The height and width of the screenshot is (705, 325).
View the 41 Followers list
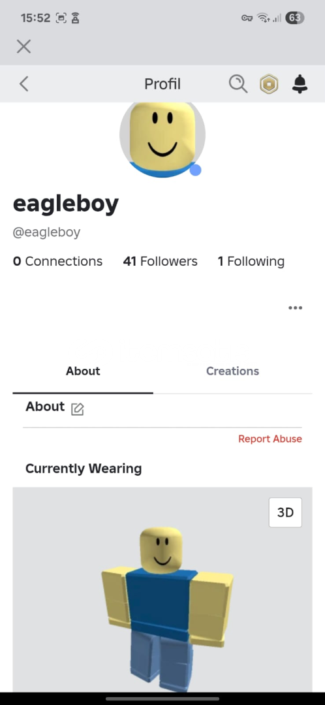(160, 261)
